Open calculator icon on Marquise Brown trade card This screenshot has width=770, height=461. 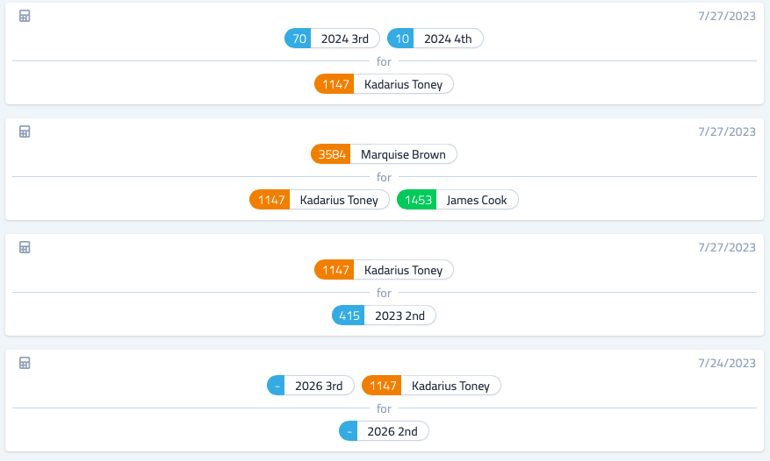[25, 132]
